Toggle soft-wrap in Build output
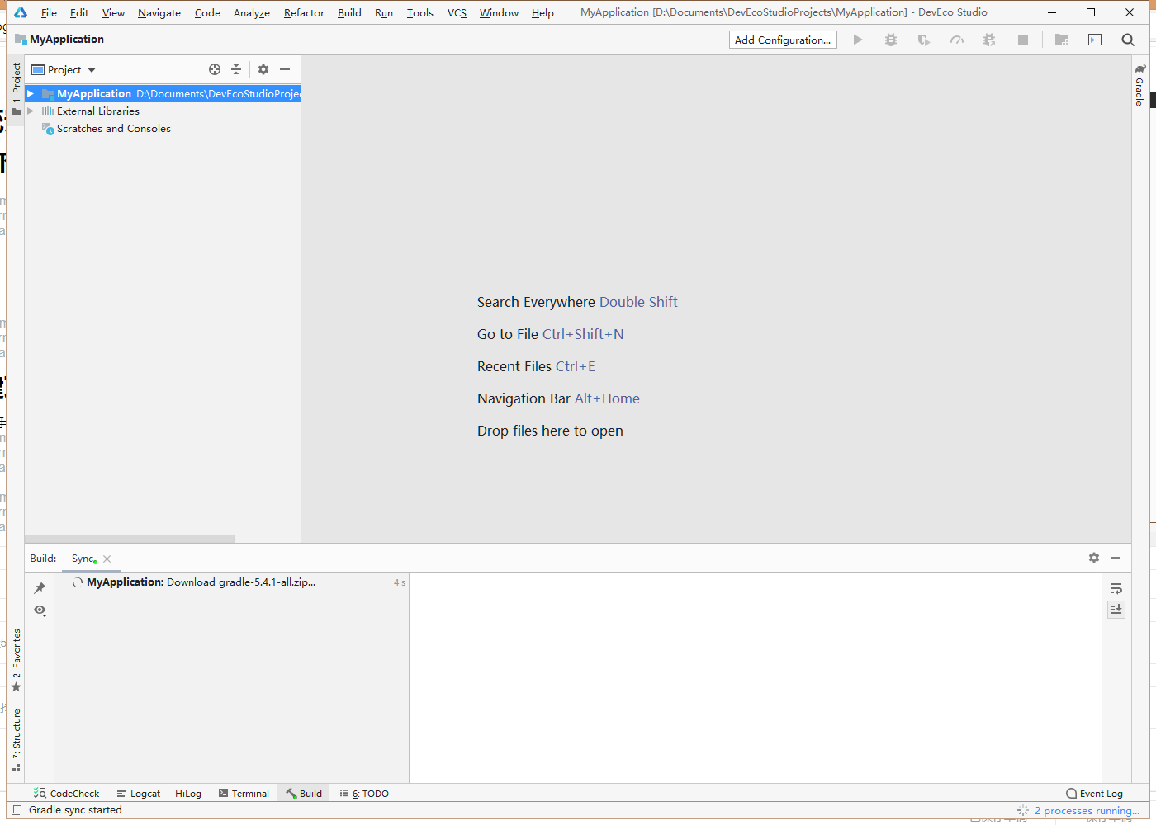The height and width of the screenshot is (825, 1156). click(x=1116, y=588)
